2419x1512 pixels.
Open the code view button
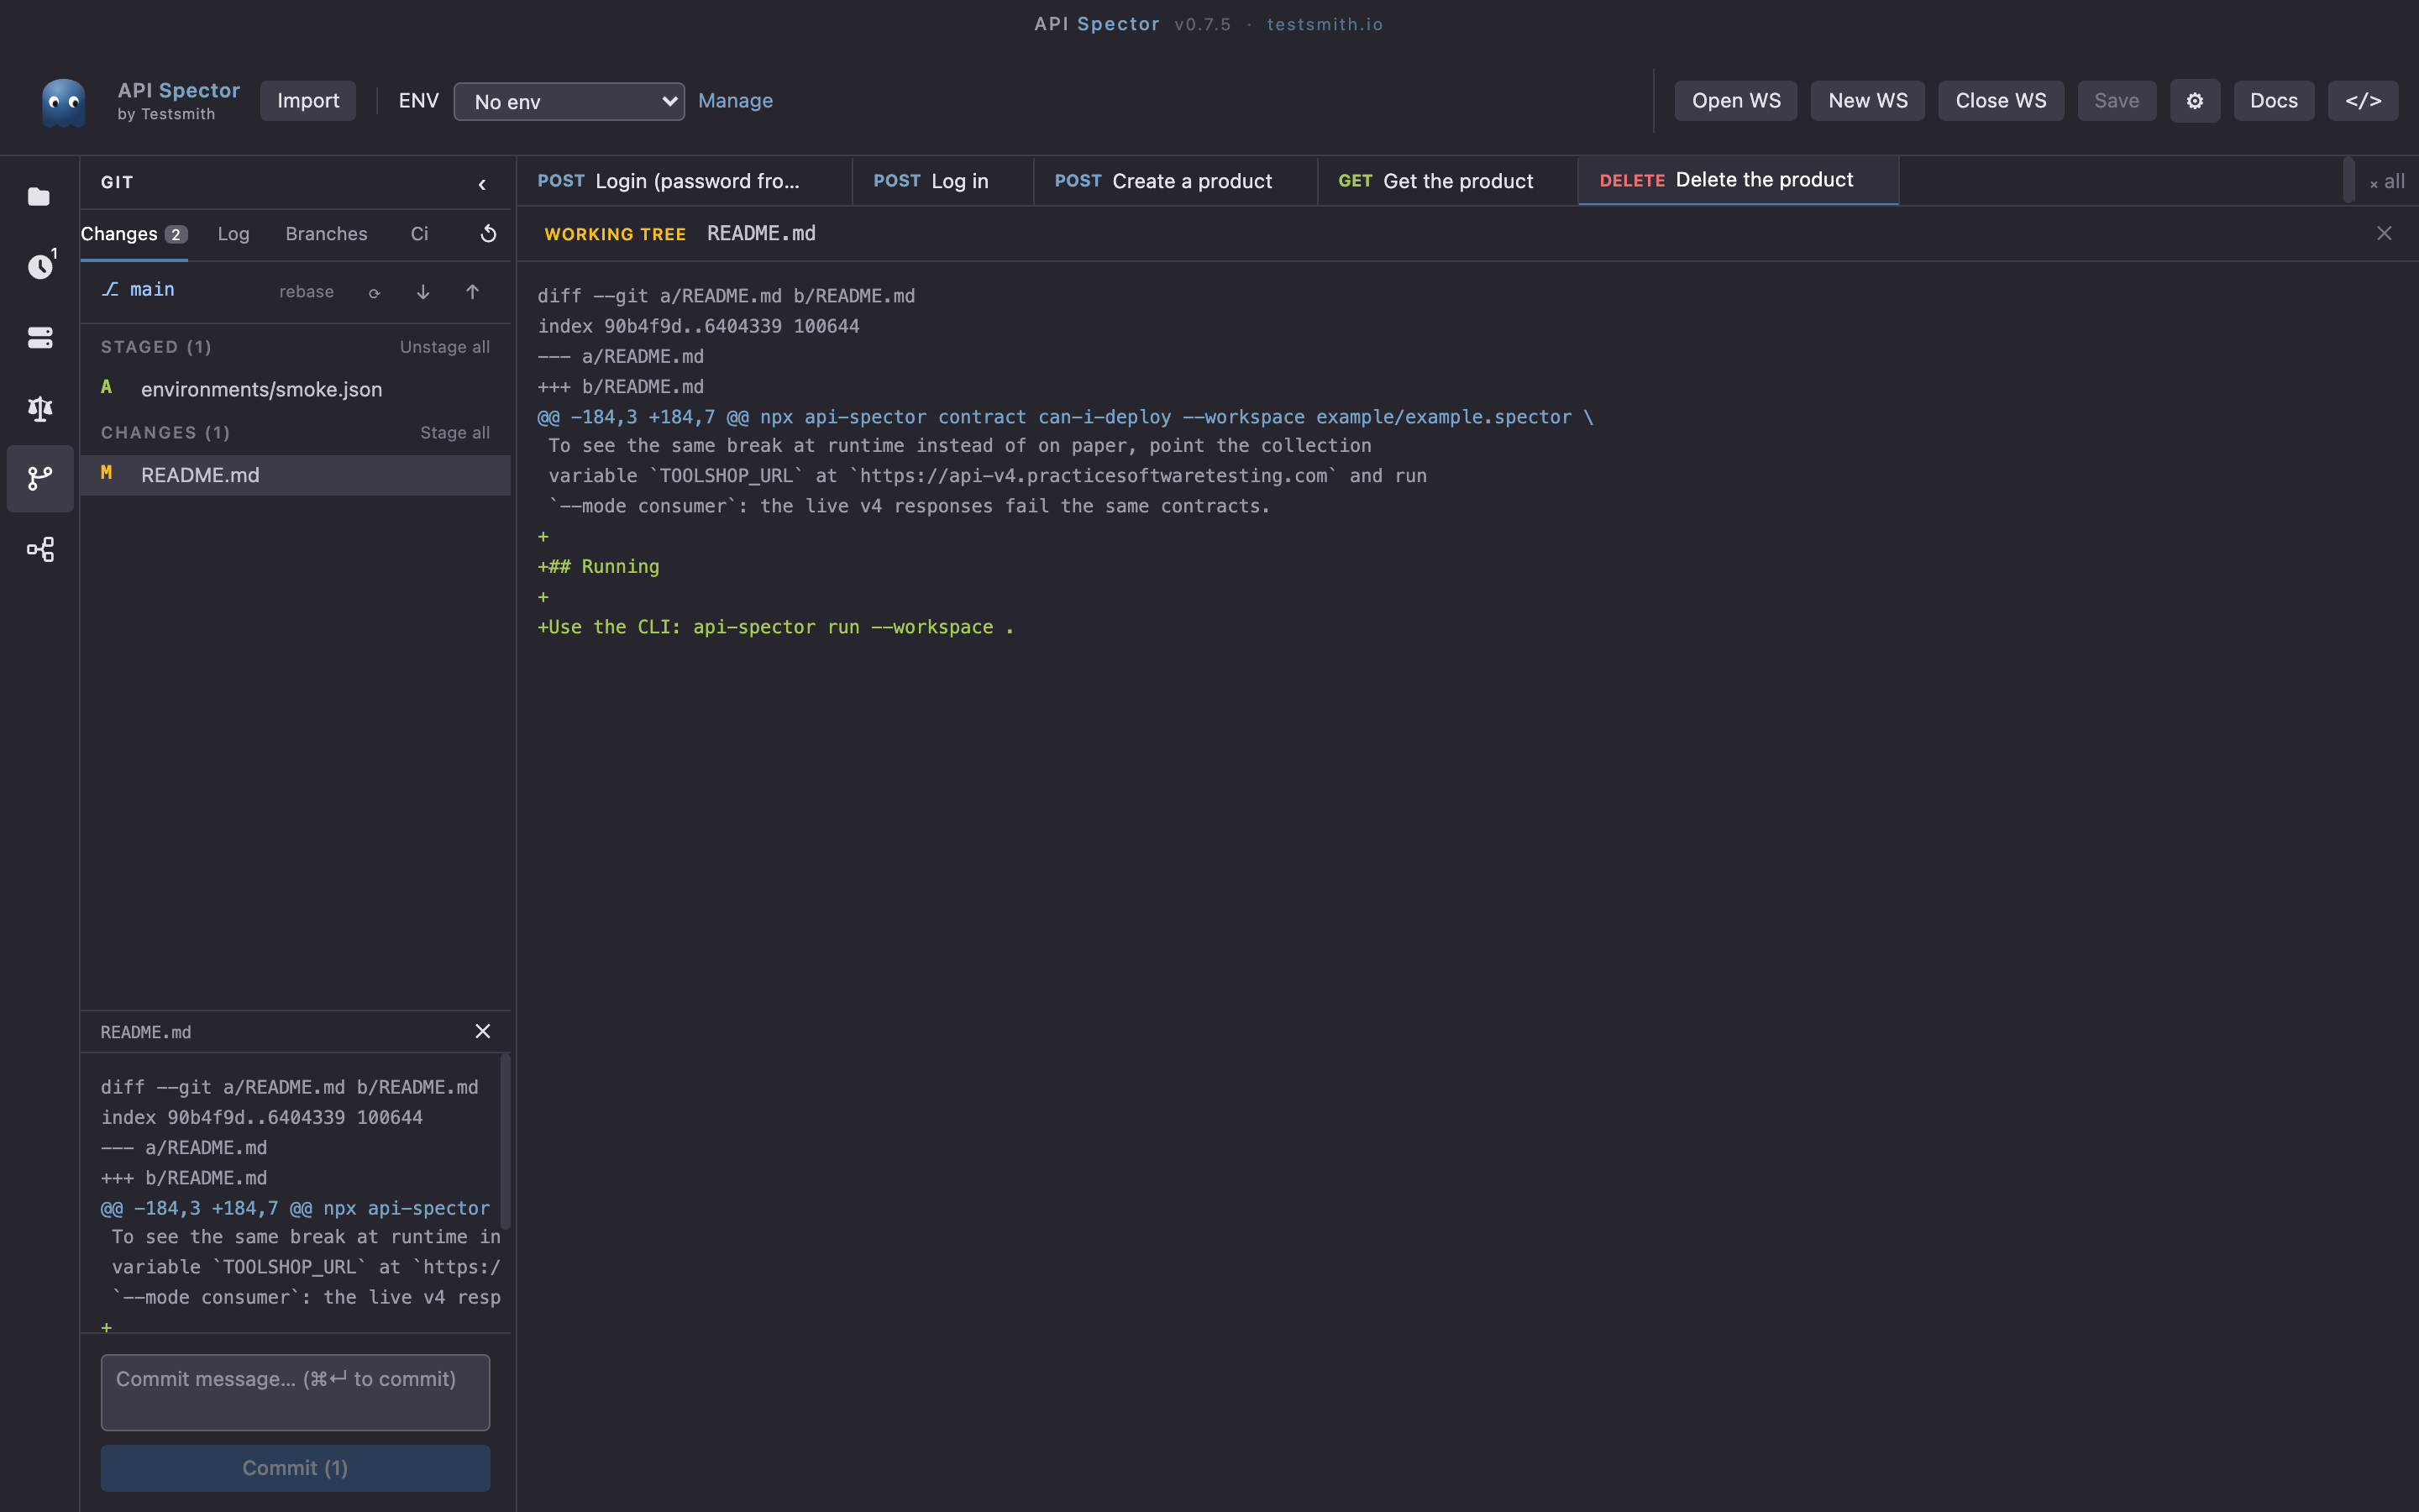[x=2363, y=101]
